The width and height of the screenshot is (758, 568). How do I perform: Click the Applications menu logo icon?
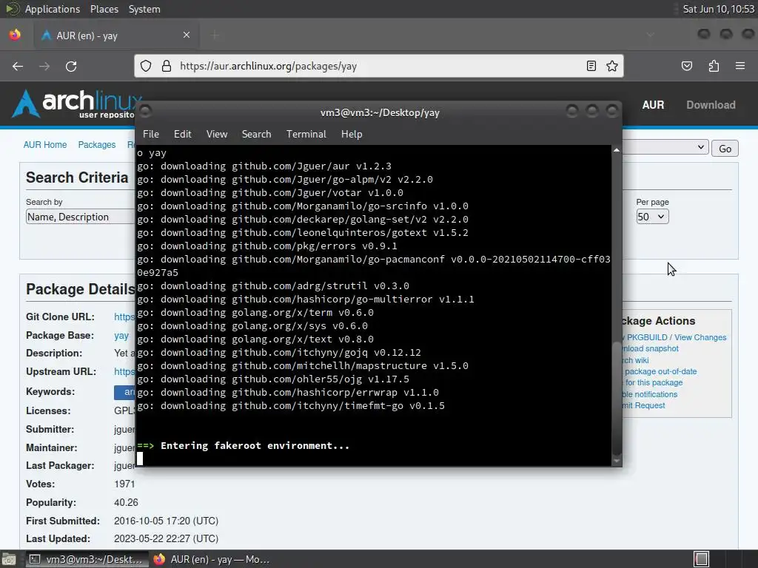[12, 9]
